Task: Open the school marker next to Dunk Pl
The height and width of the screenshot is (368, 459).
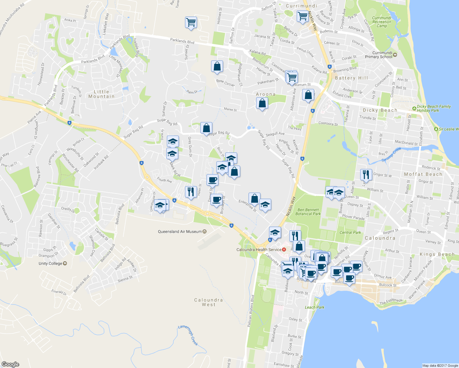Action: tap(173, 142)
